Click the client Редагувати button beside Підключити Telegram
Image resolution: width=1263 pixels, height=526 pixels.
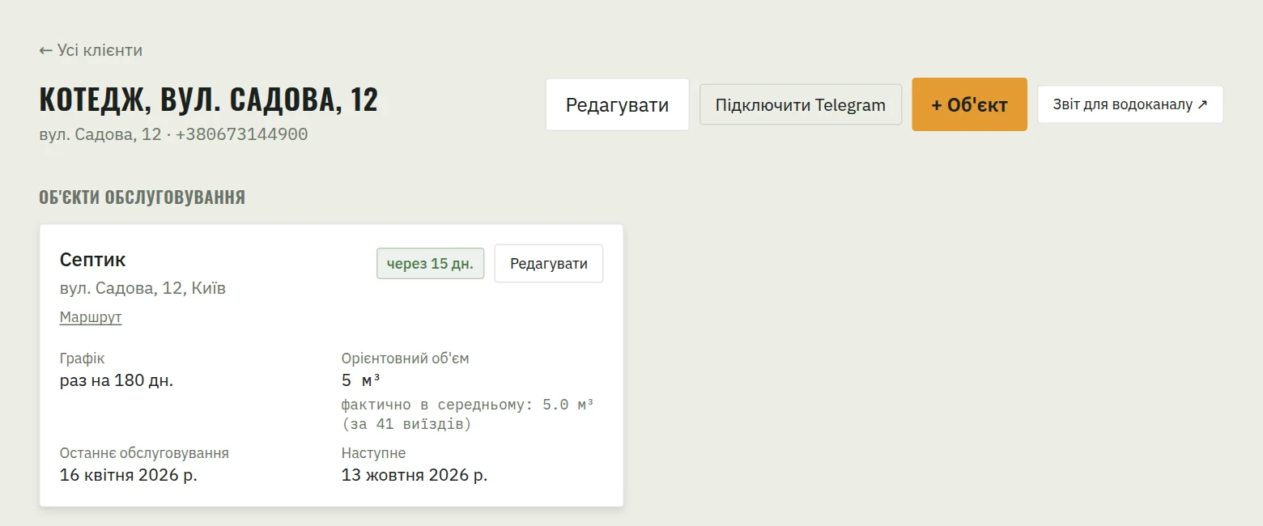(x=617, y=104)
